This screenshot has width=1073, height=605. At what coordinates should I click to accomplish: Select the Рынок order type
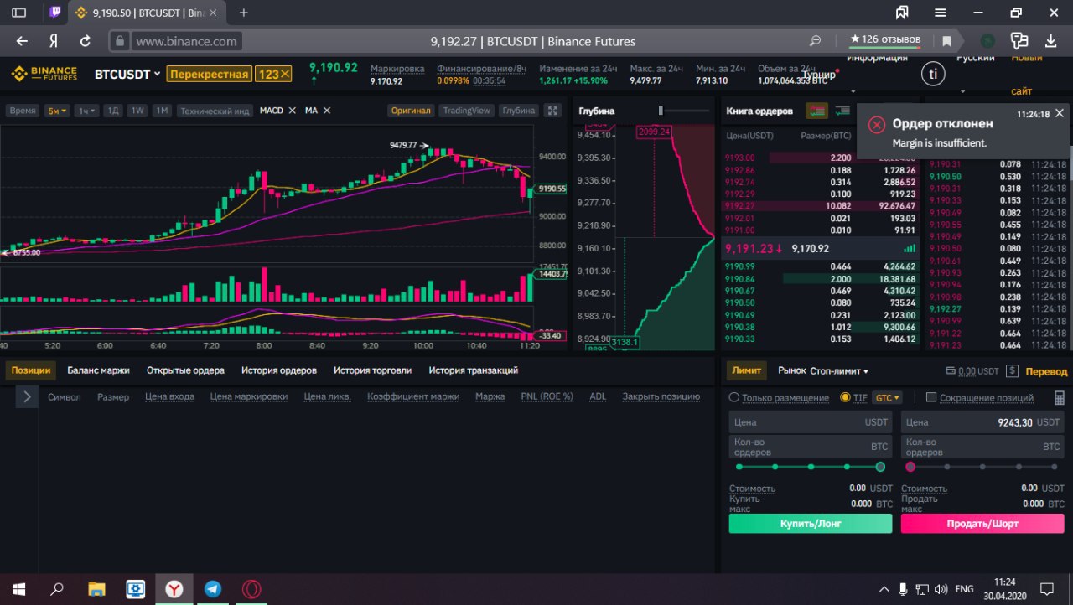pos(791,370)
